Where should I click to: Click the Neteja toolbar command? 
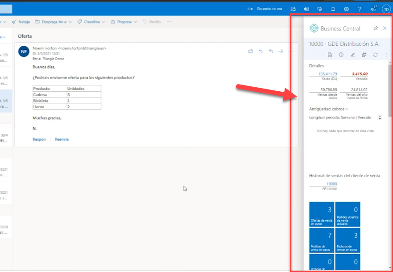point(21,21)
